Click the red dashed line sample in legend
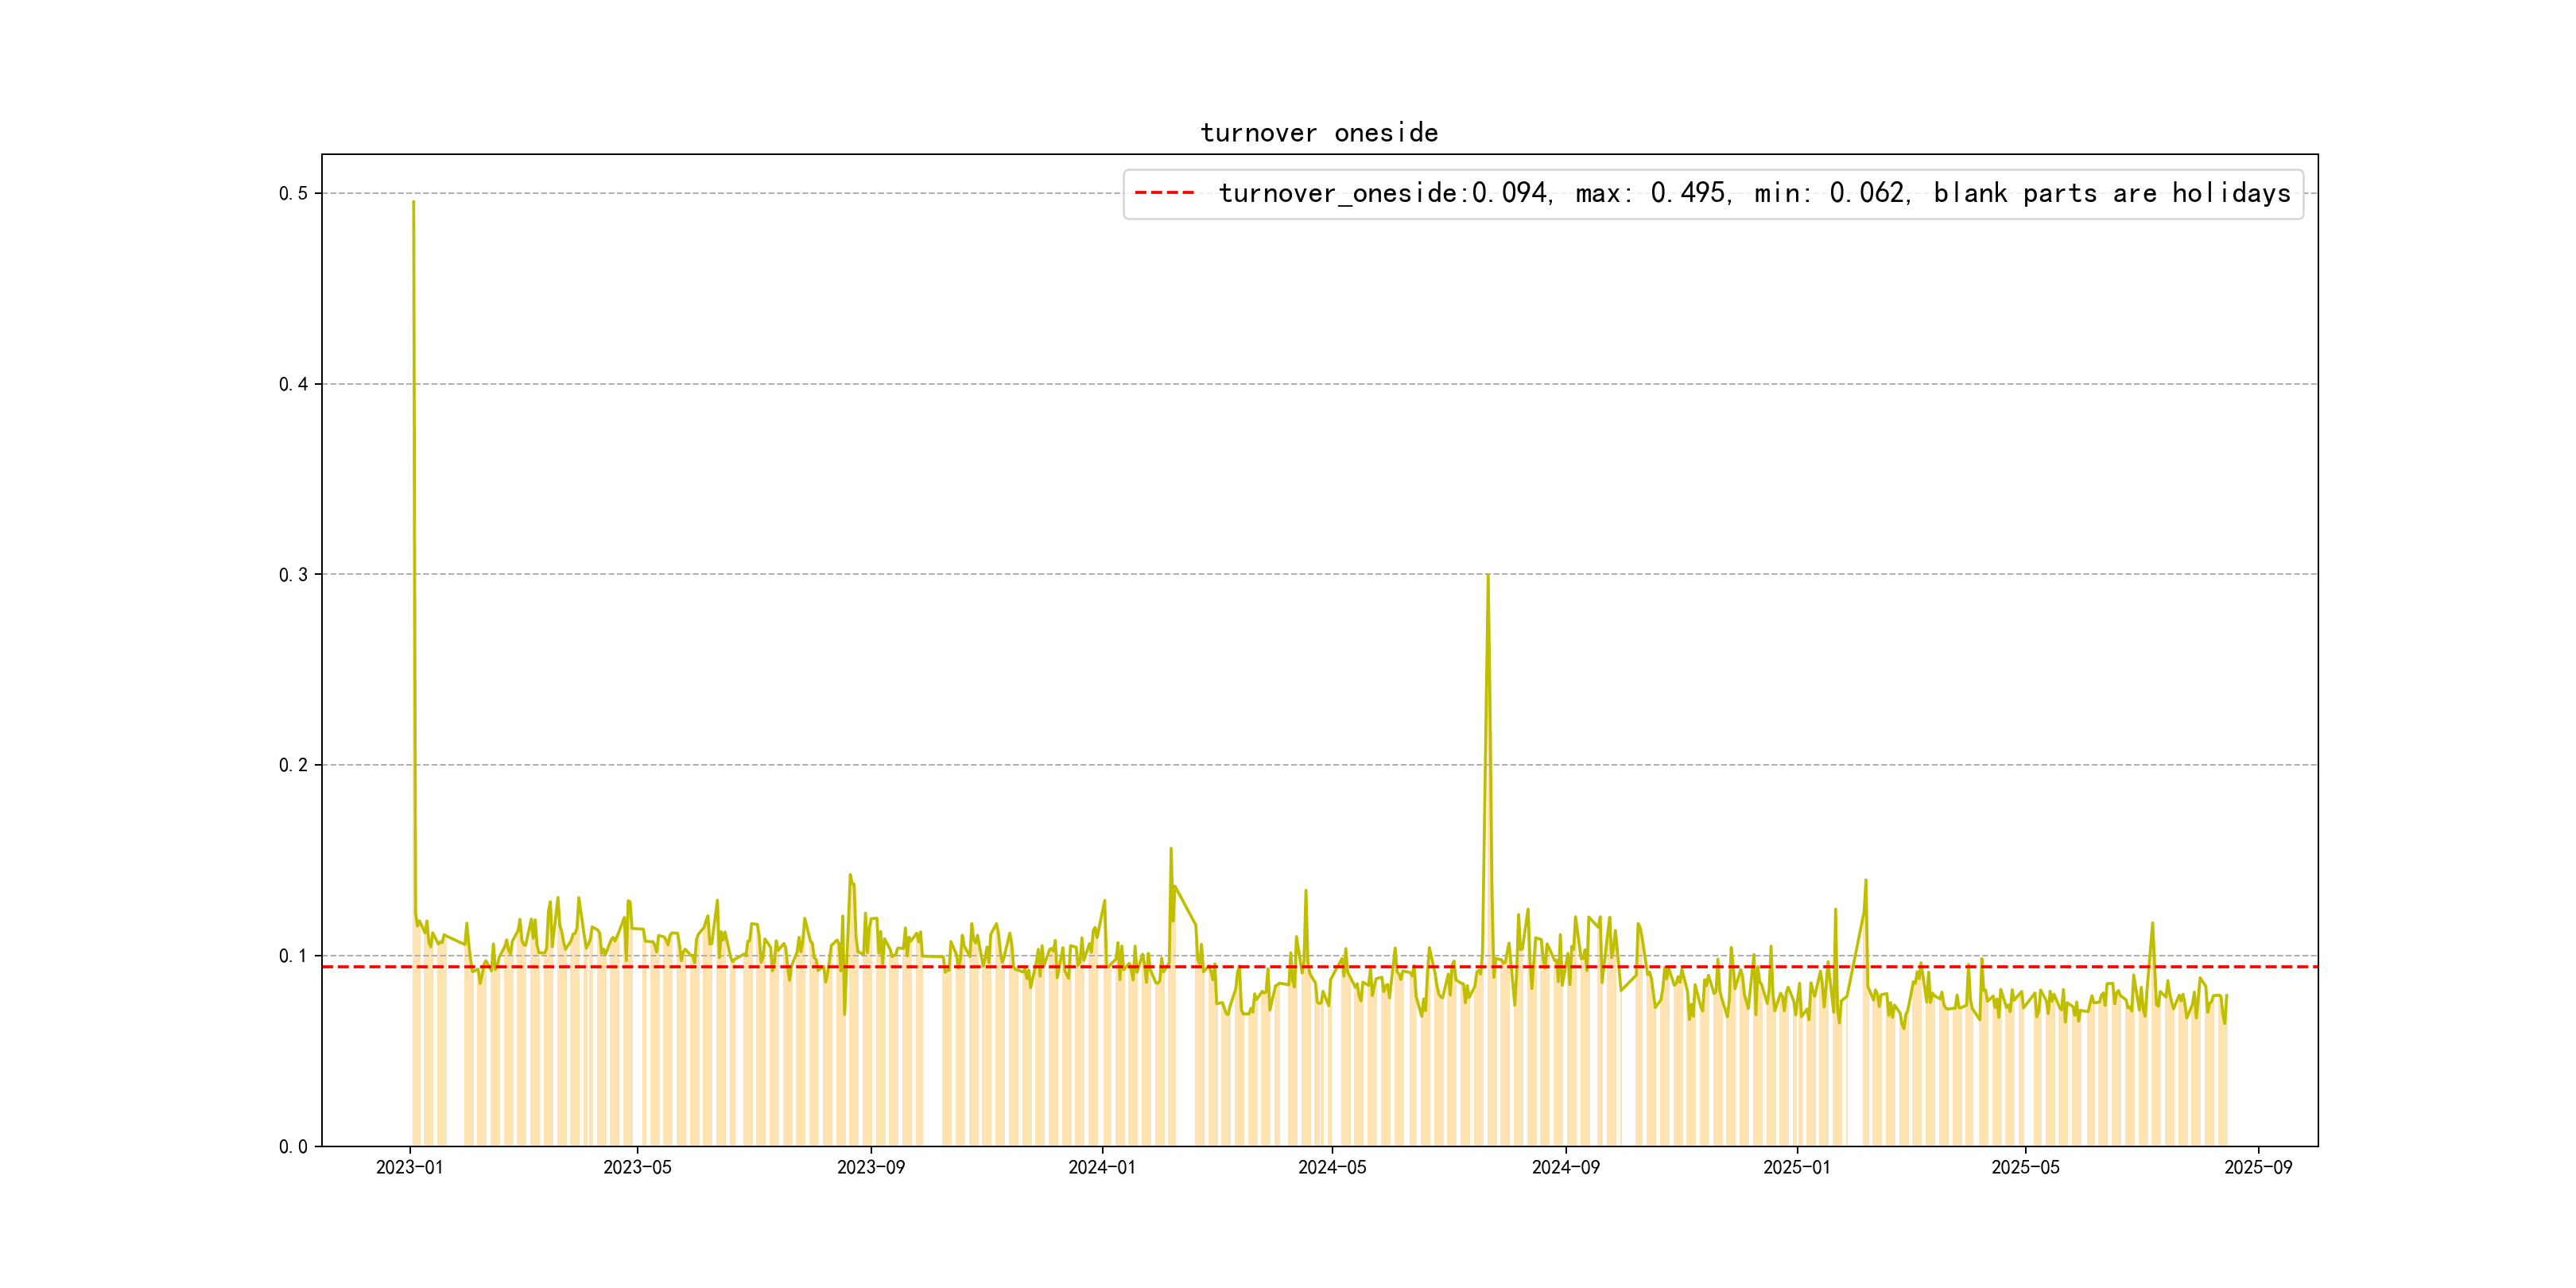The width and height of the screenshot is (2576, 1288). point(1164,193)
